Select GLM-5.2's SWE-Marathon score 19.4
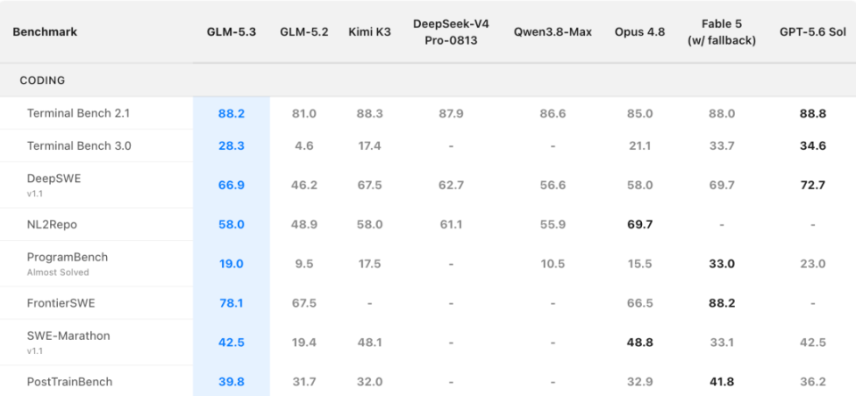 click(304, 342)
